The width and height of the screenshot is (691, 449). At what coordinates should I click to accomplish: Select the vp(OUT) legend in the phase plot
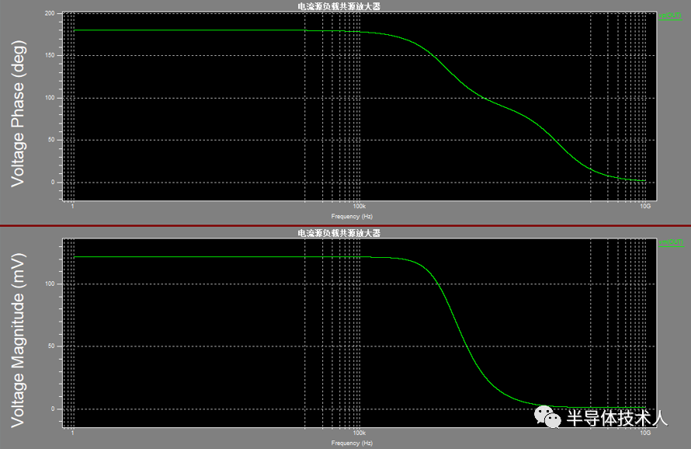click(x=670, y=16)
